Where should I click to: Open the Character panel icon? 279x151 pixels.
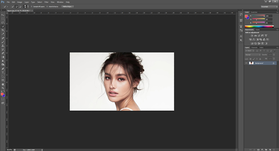[241, 36]
